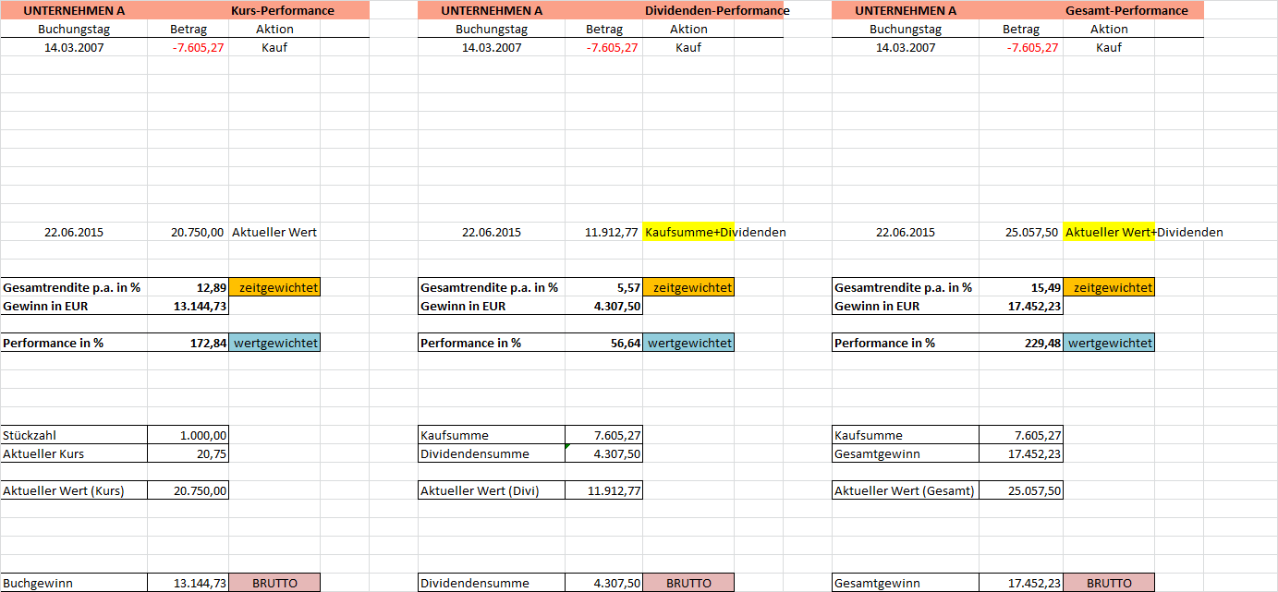The image size is (1278, 592).
Task: Click the blue wertgewichtet cell next to 229,48
Action: pos(1109,343)
